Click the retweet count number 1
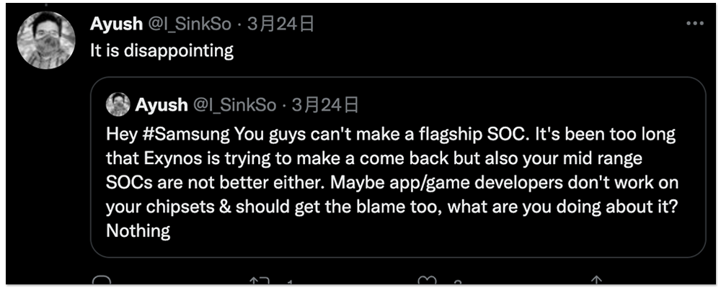The image size is (721, 288). [288, 282]
